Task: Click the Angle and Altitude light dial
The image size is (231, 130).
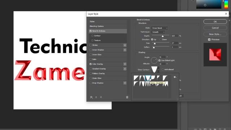Action: [154, 60]
